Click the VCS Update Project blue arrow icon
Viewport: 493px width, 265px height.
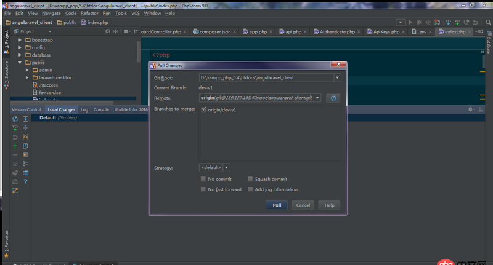[x=449, y=22]
